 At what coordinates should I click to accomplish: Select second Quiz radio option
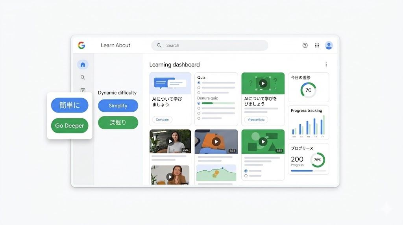click(199, 88)
